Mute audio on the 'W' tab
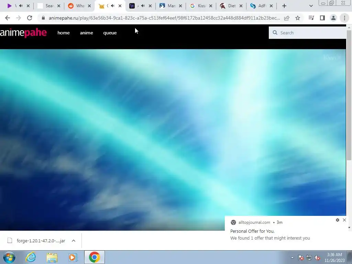The height and width of the screenshot is (264, 352). tap(143, 6)
